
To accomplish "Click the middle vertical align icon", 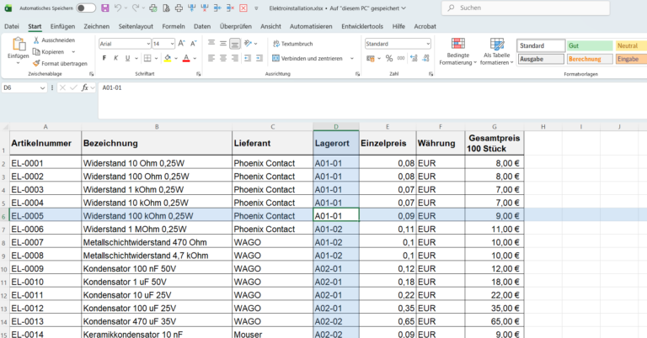I will tap(223, 43).
